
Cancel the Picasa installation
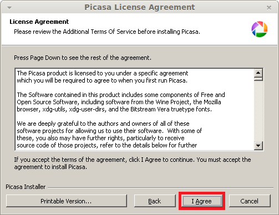coord(250,201)
